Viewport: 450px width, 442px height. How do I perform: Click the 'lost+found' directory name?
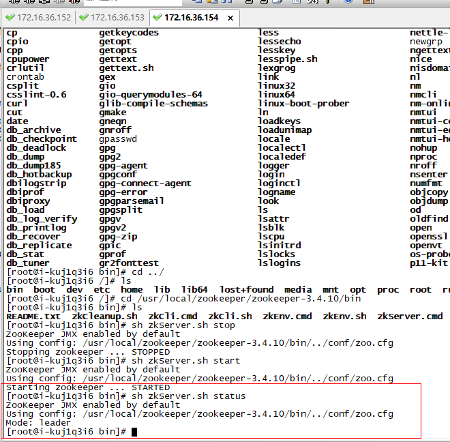(246, 289)
